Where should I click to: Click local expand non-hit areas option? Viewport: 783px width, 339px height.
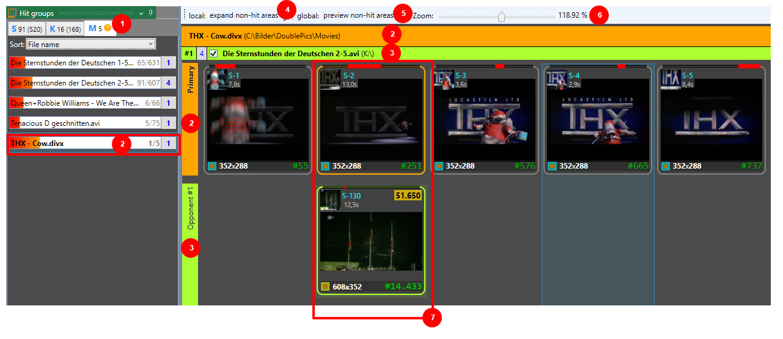[243, 15]
